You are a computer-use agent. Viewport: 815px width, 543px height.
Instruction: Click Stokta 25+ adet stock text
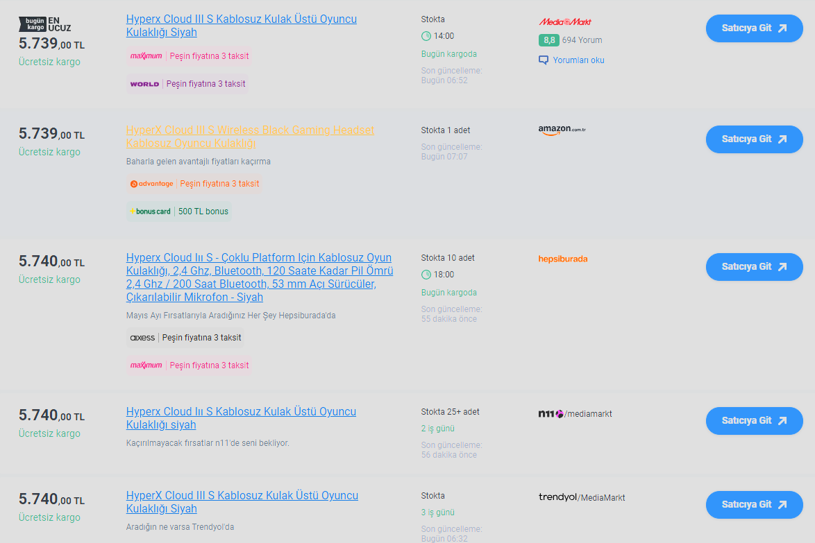[450, 412]
